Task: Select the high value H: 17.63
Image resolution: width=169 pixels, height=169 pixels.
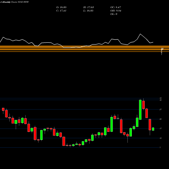Action: click(89, 7)
